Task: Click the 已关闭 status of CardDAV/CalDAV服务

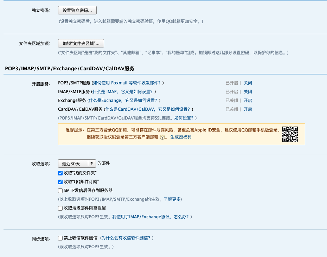Action: 232,109
